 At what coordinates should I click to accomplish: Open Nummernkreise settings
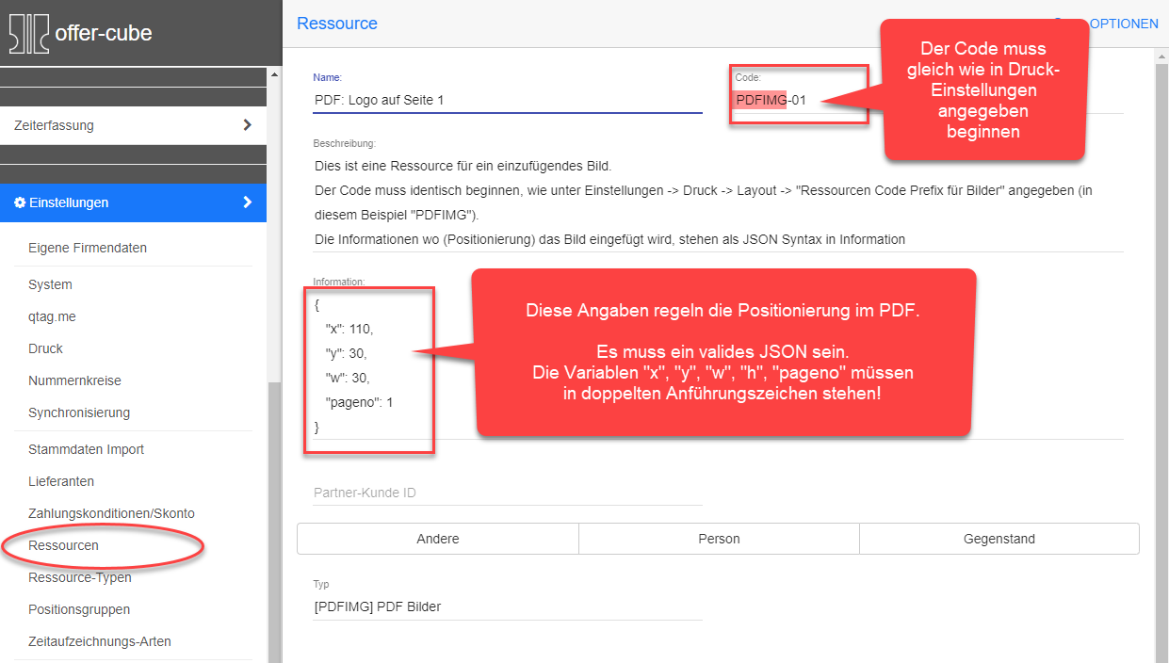coord(74,380)
